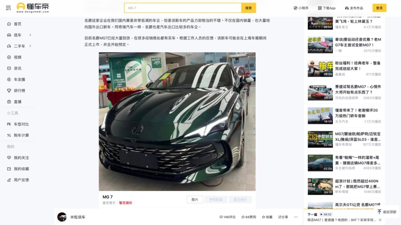The width and height of the screenshot is (401, 225).
Task: Click the 搜索 search button
Action: [249, 8]
